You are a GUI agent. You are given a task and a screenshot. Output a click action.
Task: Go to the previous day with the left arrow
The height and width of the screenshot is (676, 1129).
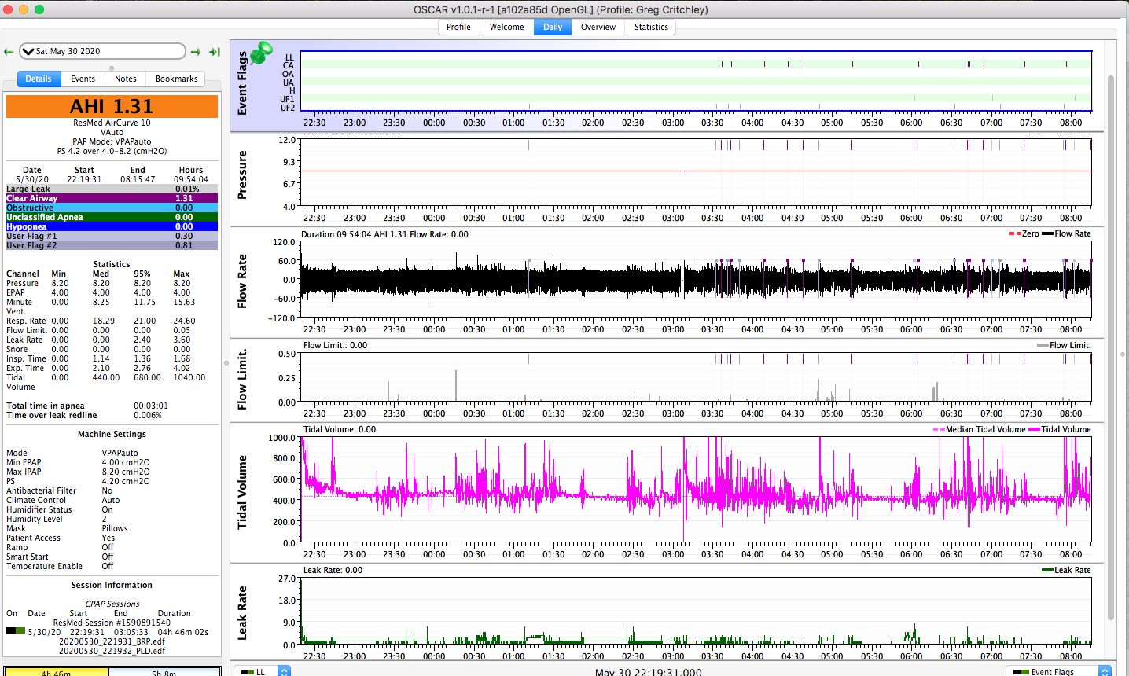9,52
